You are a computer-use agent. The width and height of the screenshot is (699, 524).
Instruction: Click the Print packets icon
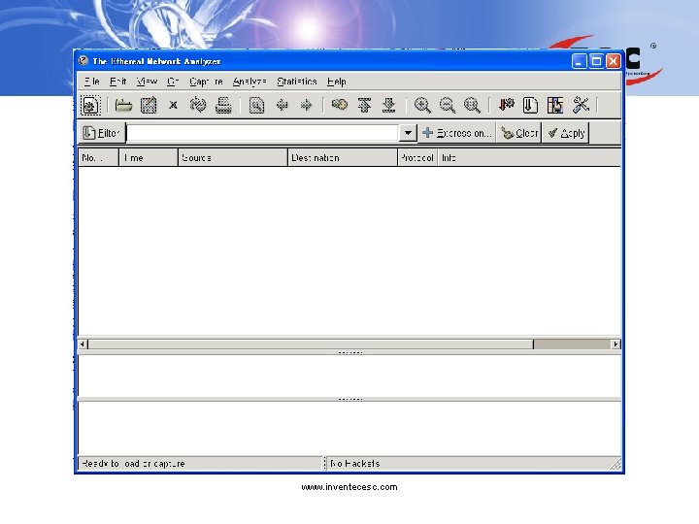223,106
